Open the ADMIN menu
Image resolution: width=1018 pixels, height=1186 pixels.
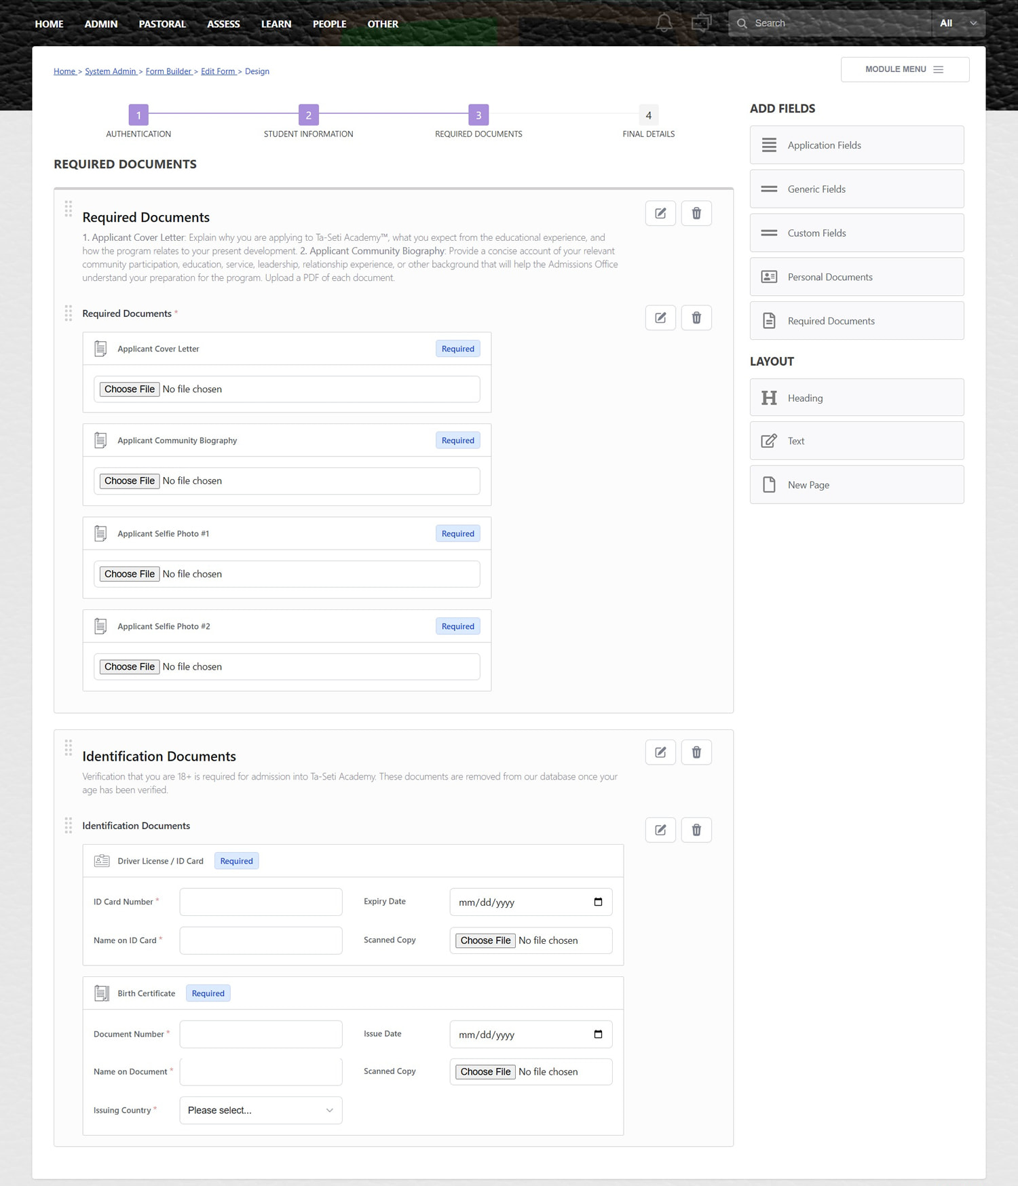click(101, 24)
